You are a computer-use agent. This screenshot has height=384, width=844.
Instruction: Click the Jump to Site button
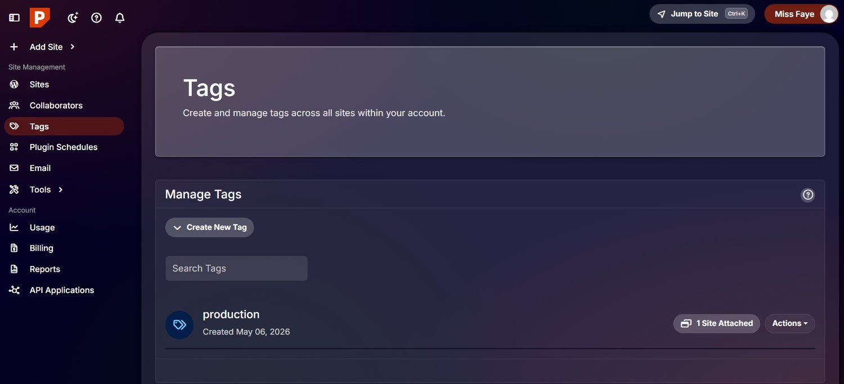pos(702,14)
